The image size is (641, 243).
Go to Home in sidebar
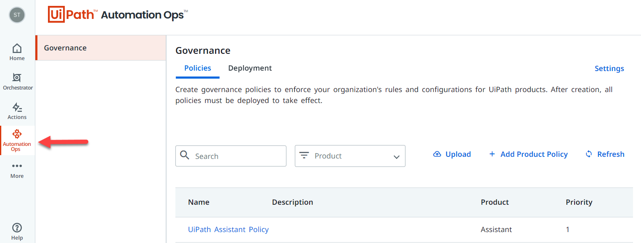pyautogui.click(x=17, y=52)
